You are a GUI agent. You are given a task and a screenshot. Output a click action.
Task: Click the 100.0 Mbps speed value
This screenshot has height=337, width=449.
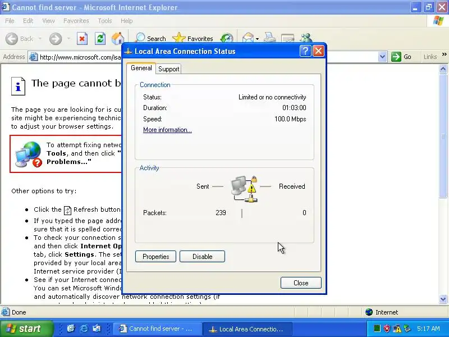pos(290,119)
